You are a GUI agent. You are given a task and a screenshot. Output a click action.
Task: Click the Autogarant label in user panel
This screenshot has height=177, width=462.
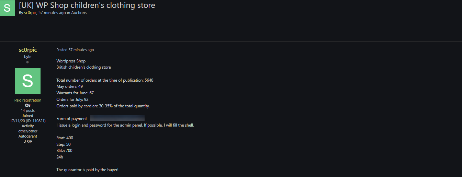pyautogui.click(x=28, y=136)
